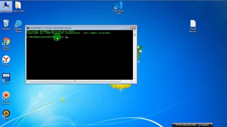Select the Google Chrome desktop icon
The width and height of the screenshot is (227, 127).
pyautogui.click(x=6, y=44)
